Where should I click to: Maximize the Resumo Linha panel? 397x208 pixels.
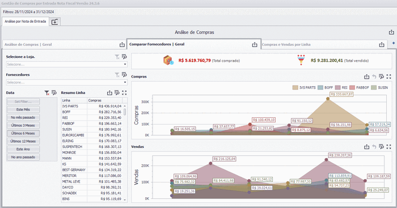[124, 93]
